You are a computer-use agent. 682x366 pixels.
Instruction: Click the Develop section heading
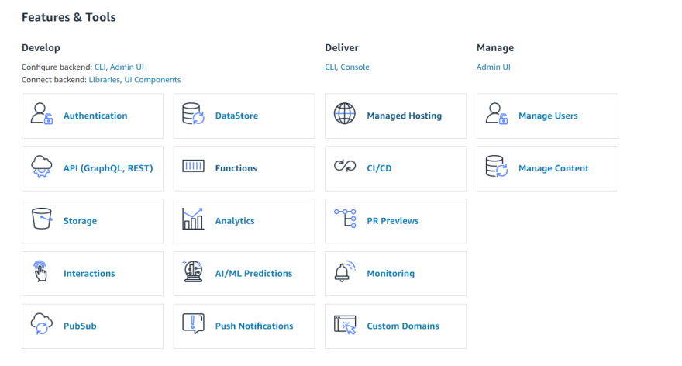[41, 48]
